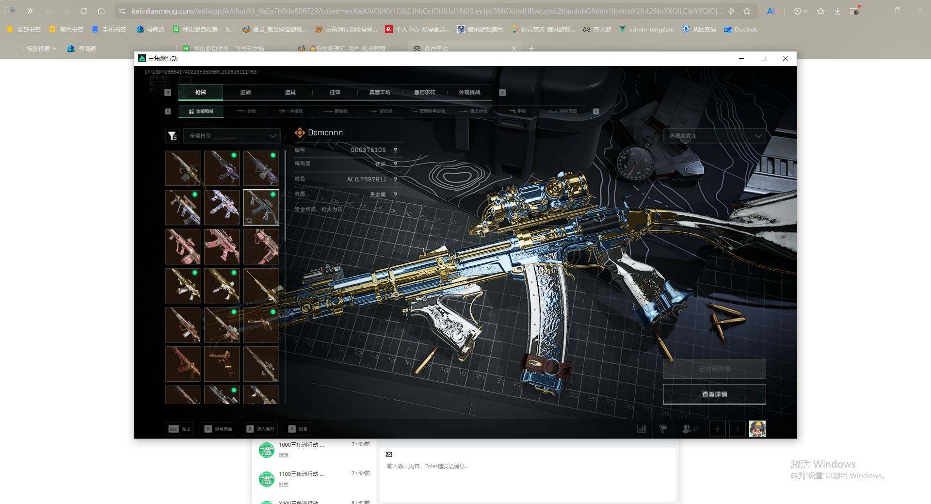Select the 步枪 rifle category filter

246,111
